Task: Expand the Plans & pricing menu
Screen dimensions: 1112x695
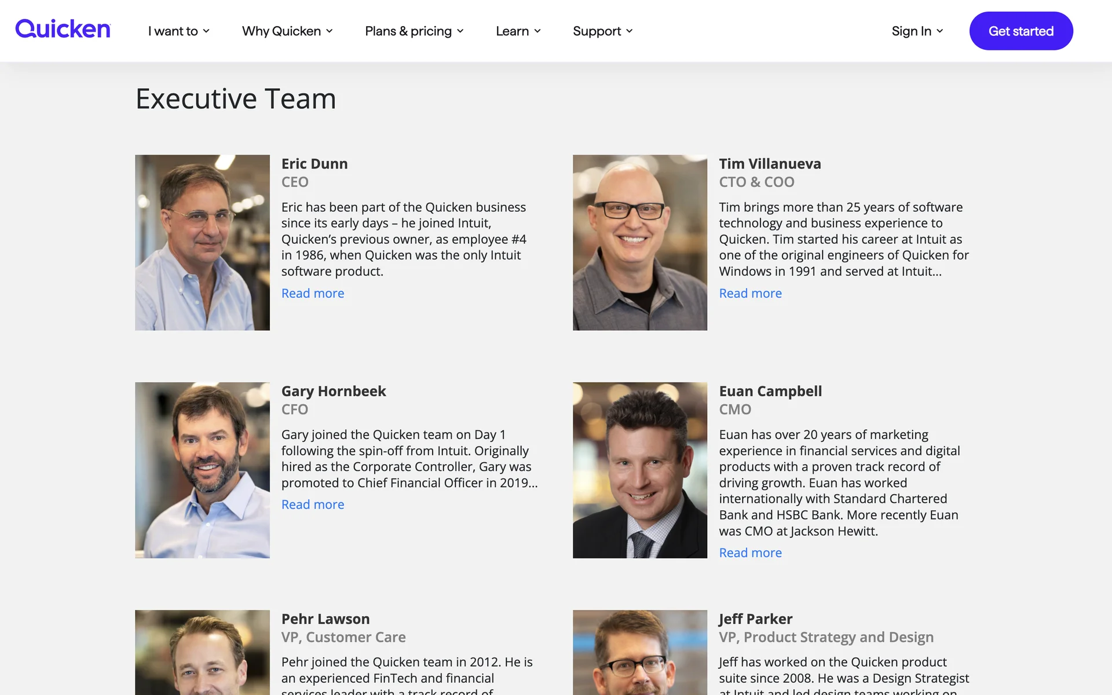Action: [414, 31]
